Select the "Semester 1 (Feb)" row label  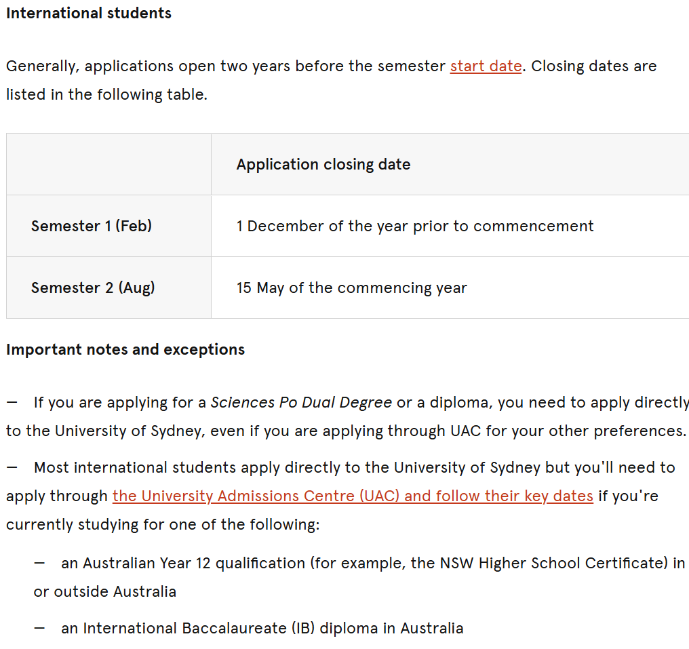click(92, 227)
